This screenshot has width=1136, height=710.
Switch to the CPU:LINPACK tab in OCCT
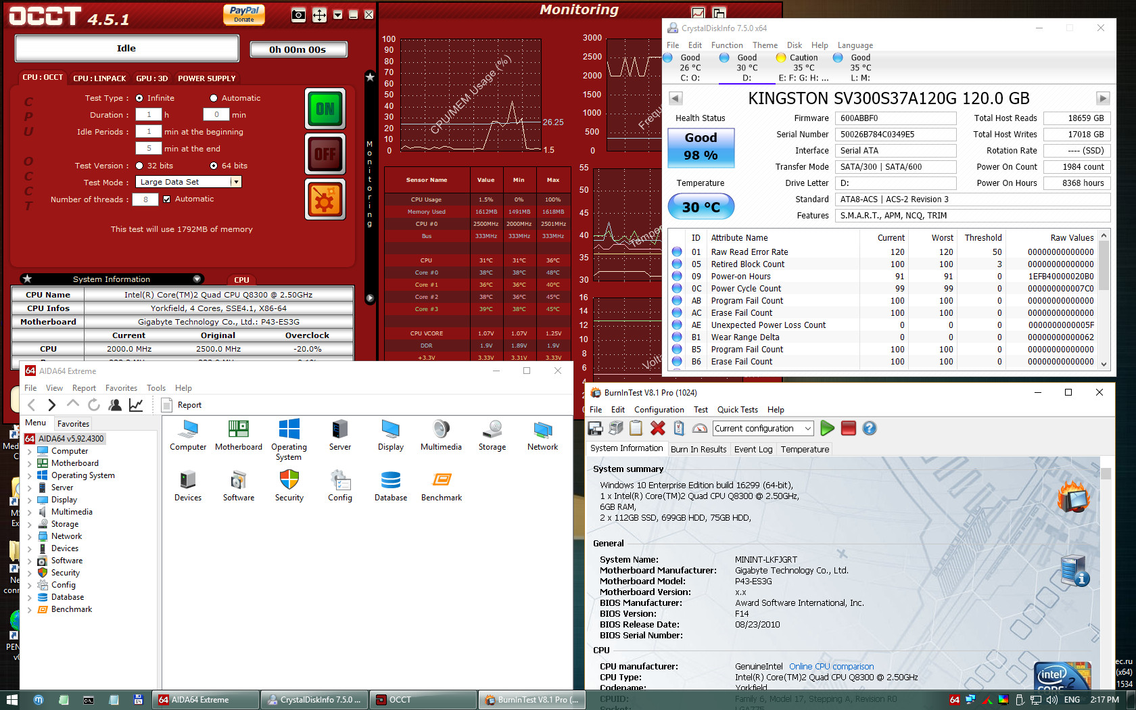99,78
